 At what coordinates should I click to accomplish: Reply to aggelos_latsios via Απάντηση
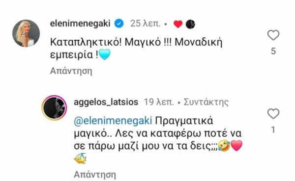pos(95,175)
